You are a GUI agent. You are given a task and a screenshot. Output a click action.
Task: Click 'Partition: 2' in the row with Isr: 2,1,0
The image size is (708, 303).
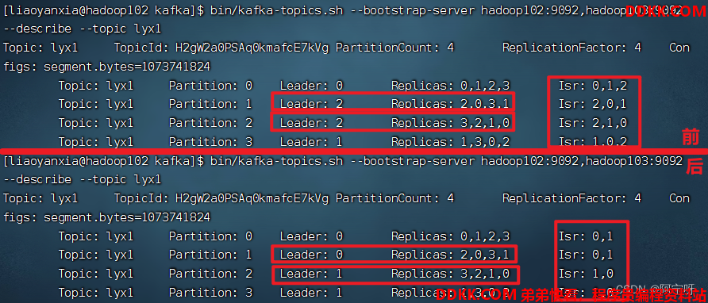[x=210, y=123]
